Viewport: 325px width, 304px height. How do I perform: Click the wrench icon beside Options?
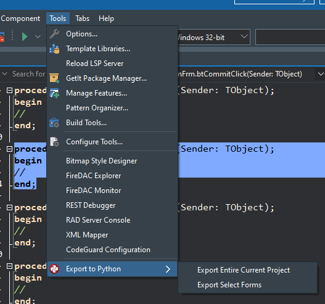tap(54, 34)
